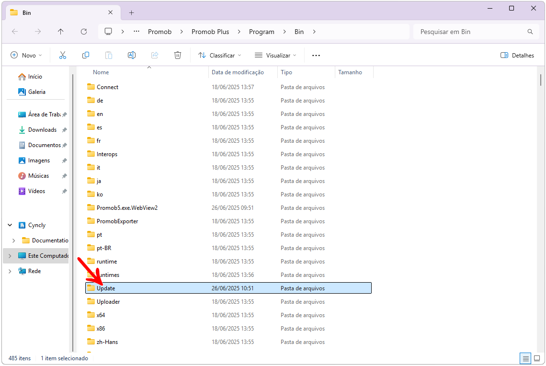Viewport: 546px width, 366px height.
Task: Close the Bin tab
Action: [110, 12]
